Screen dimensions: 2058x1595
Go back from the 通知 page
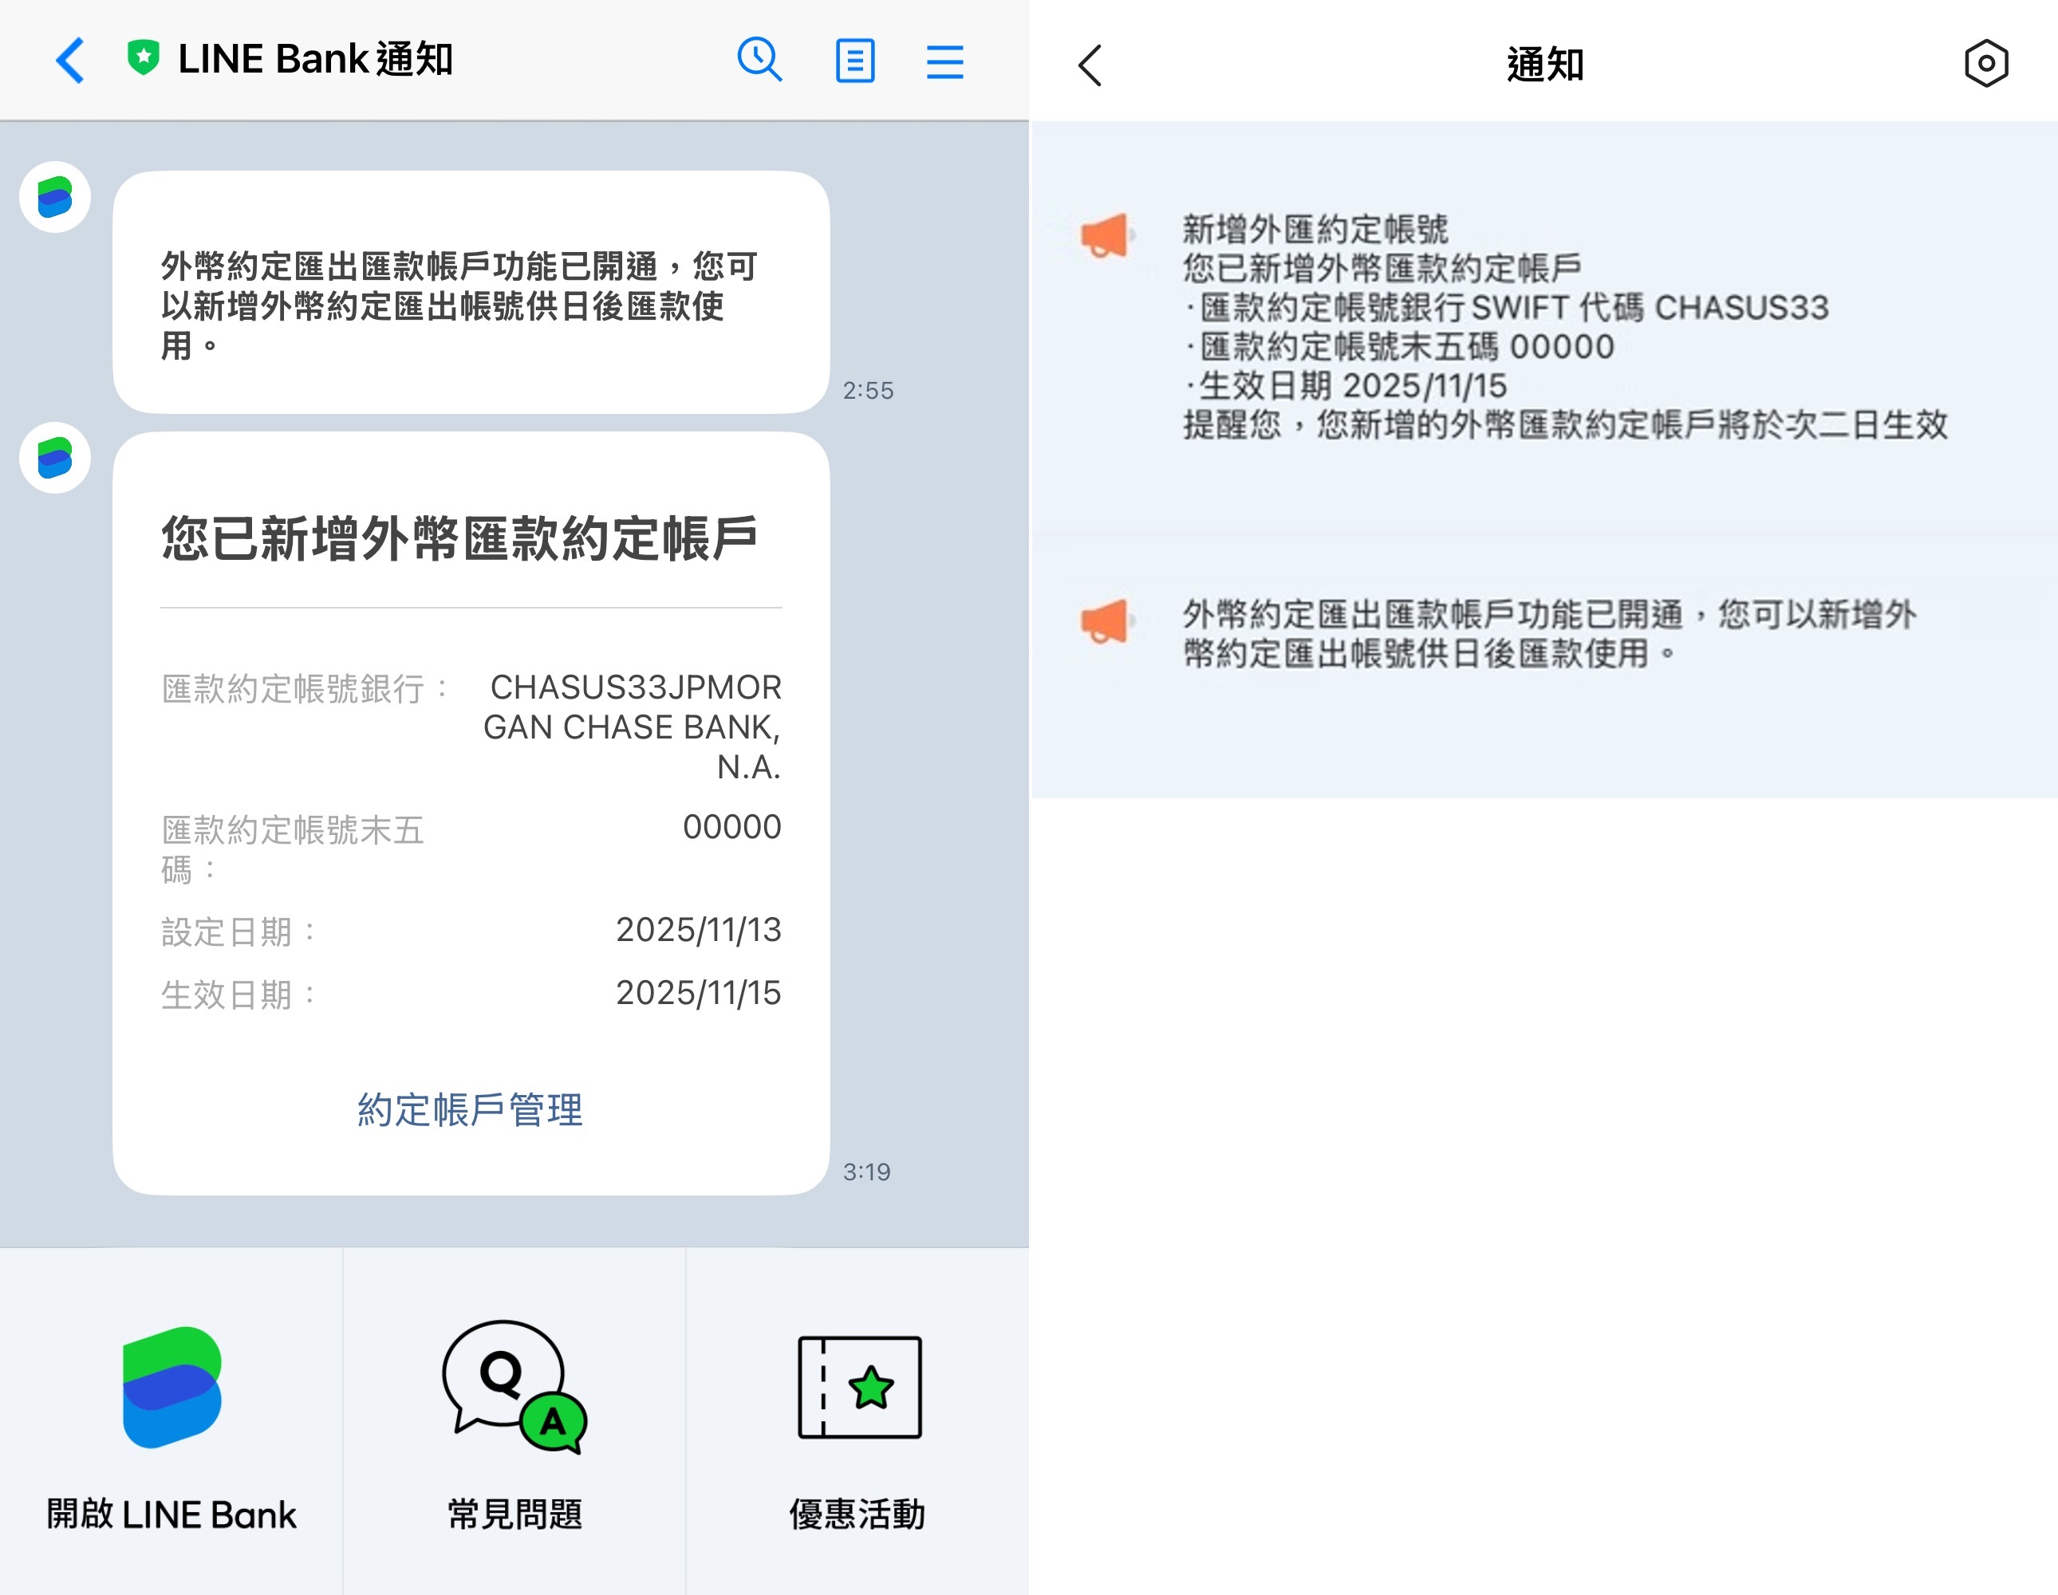[1090, 65]
